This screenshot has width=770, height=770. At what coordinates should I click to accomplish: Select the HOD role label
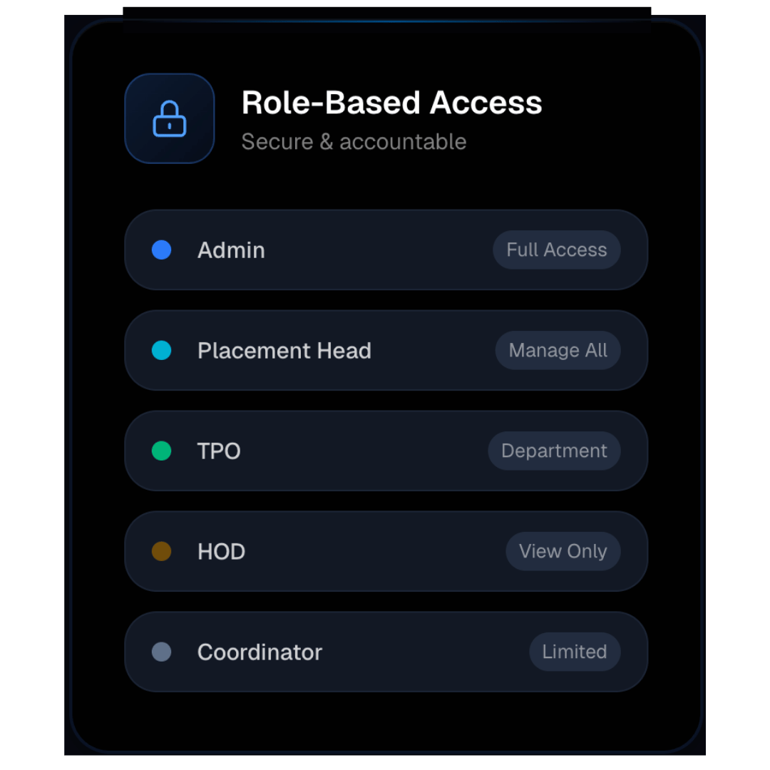(x=221, y=552)
